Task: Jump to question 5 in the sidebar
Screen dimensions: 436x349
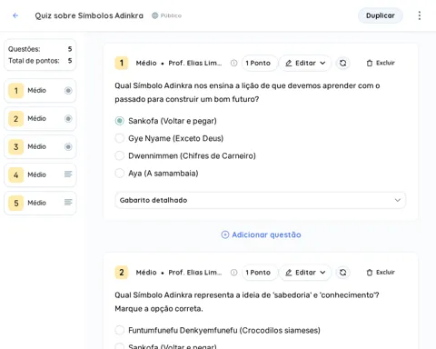Action: (40, 203)
